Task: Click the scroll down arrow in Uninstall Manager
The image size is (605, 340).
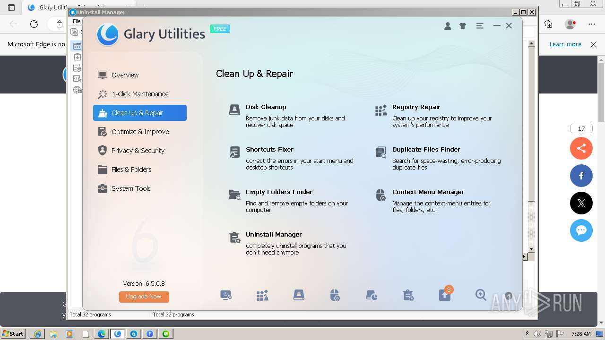Action: click(x=531, y=249)
